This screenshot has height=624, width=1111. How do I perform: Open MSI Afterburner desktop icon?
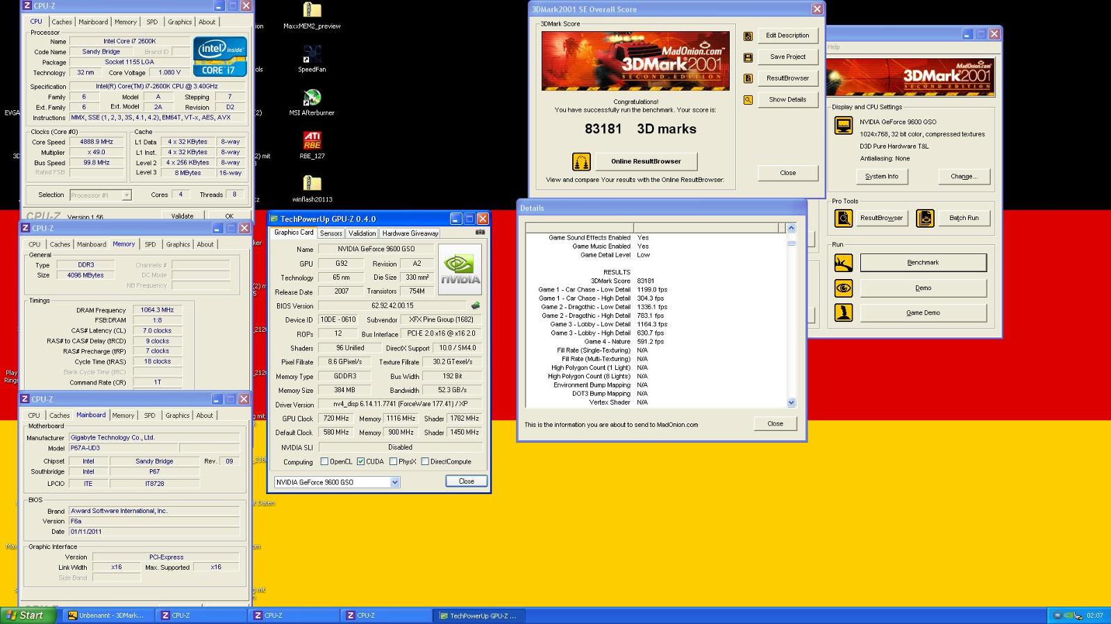click(x=312, y=97)
